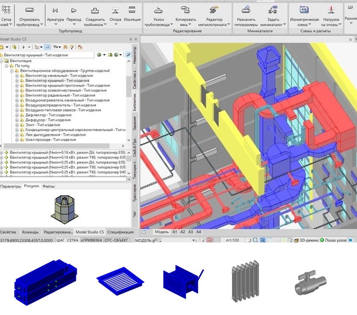Click Назначить типоразмеры button
Viewport: 357px width, 315px height.
click(246, 15)
